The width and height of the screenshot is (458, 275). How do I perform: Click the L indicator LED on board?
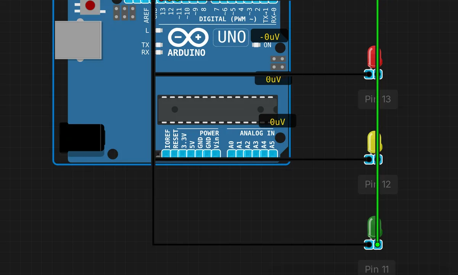159,31
